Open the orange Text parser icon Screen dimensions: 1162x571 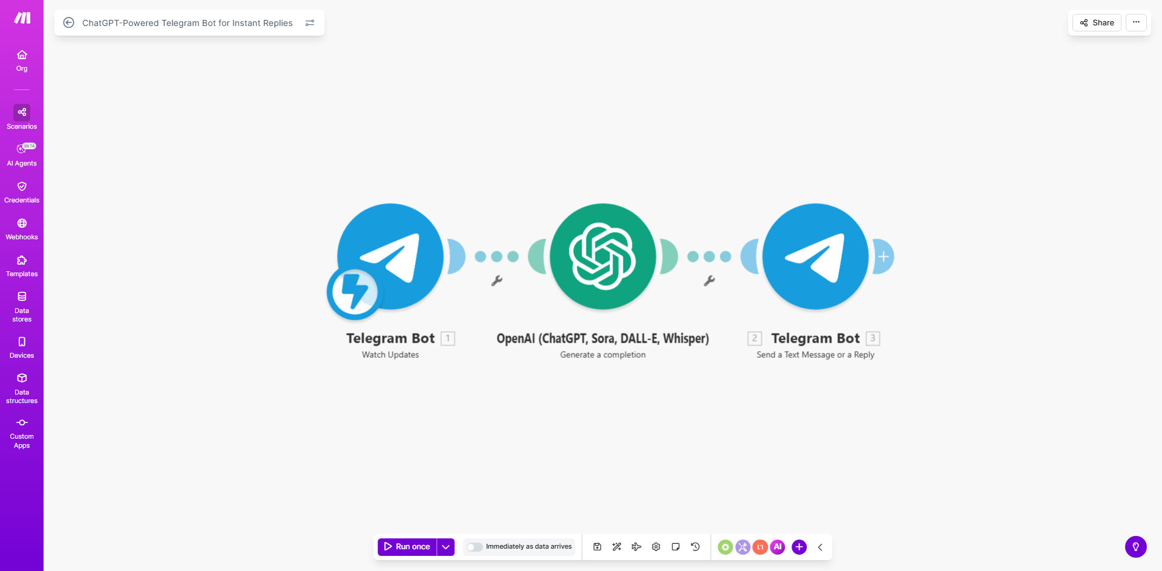760,547
